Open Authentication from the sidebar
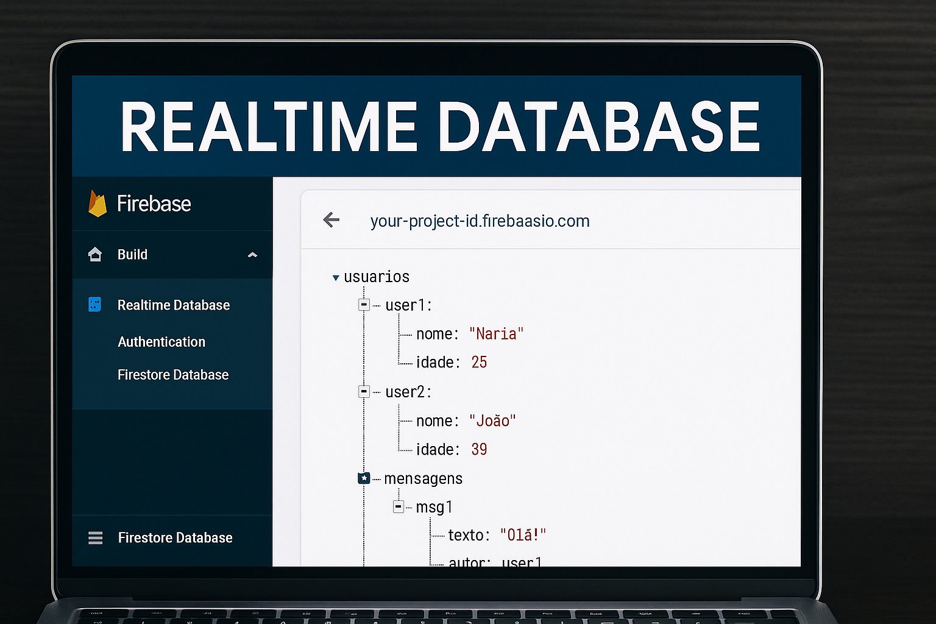This screenshot has width=936, height=624. pos(161,342)
